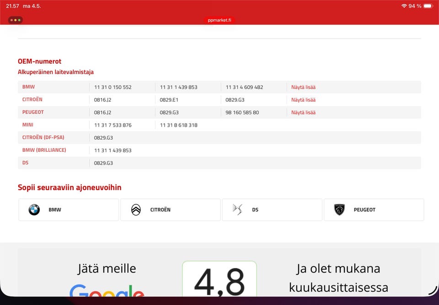Select 0829.G3 in the PEUGEOT row

(x=169, y=112)
